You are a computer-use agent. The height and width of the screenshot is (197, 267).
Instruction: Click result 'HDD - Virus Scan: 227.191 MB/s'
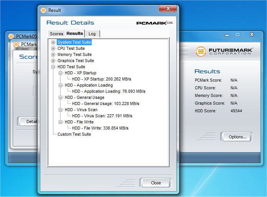coord(102,116)
